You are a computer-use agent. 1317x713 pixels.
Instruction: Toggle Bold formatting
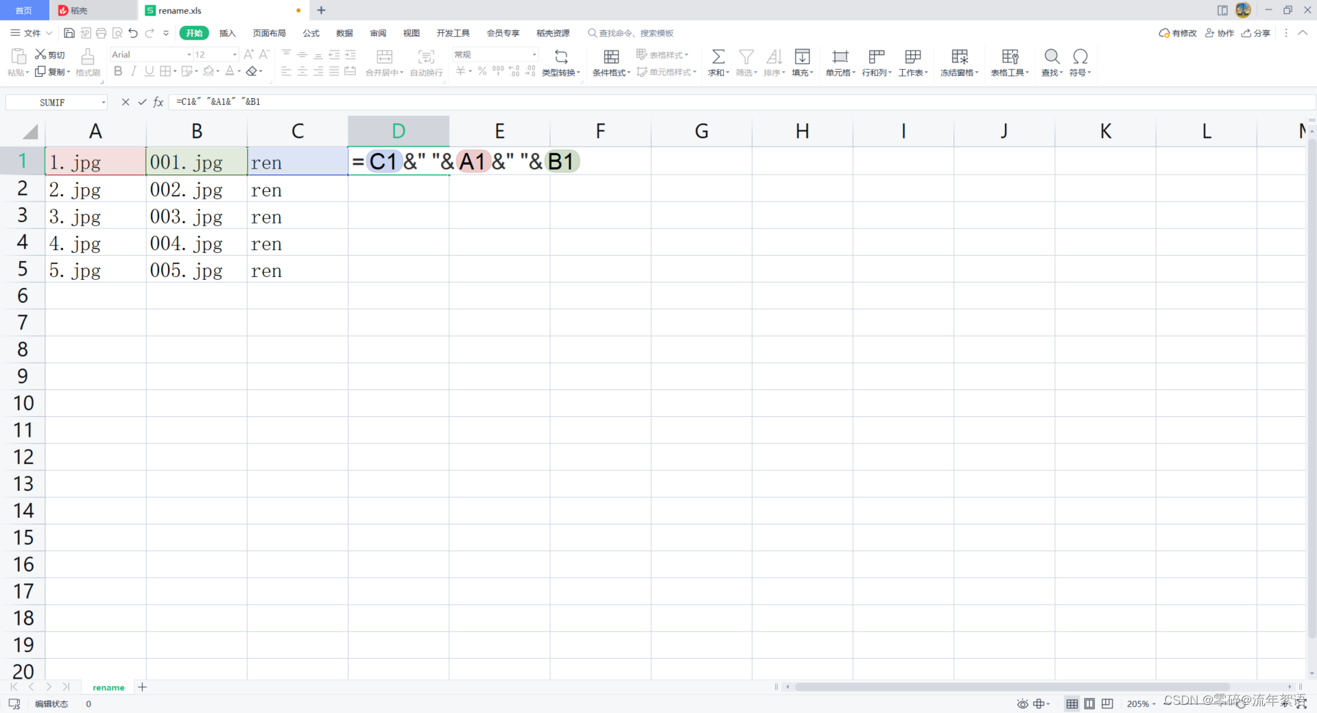[118, 71]
